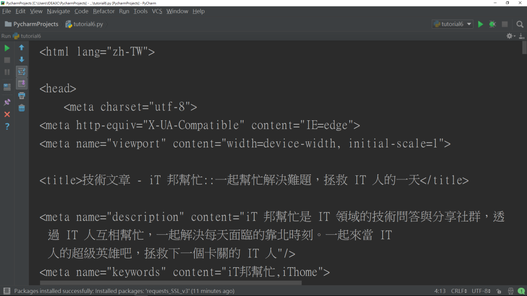This screenshot has width=527, height=296.
Task: Toggle tool window buttons icon in status bar
Action: pyautogui.click(x=7, y=291)
